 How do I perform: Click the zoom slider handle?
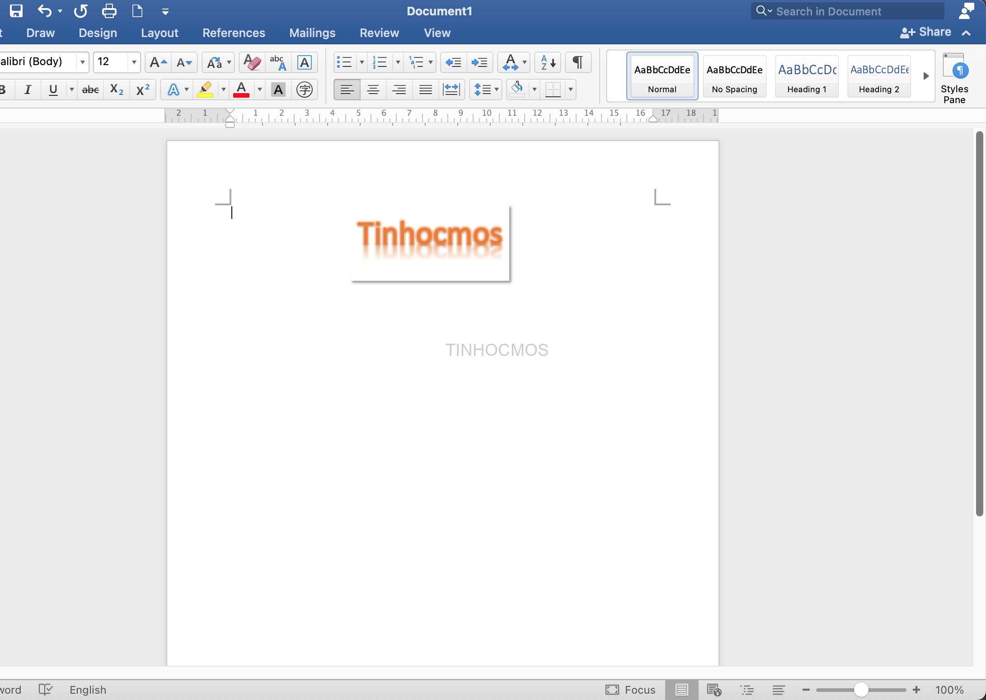click(861, 690)
